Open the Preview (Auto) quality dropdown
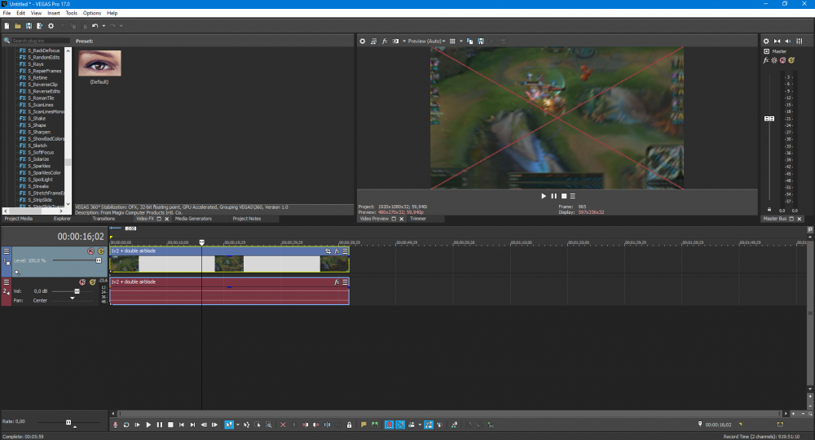Screen dimensions: 815x440 pyautogui.click(x=425, y=41)
